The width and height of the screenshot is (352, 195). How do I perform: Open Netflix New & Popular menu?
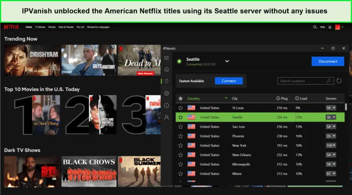click(66, 27)
